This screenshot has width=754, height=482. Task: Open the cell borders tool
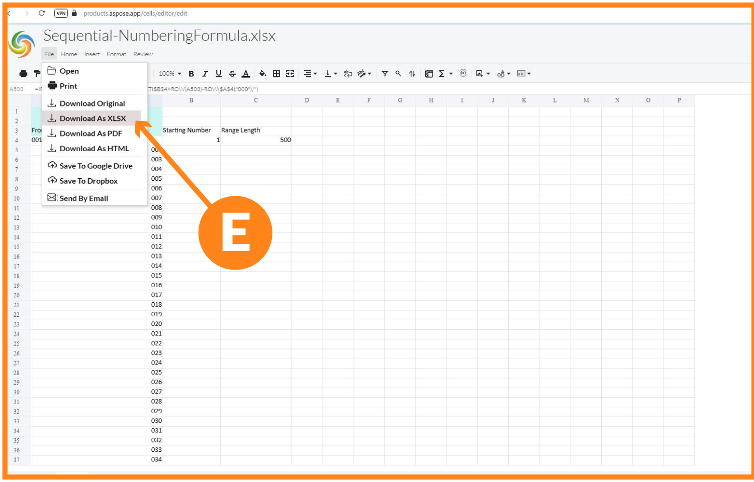[x=276, y=73]
